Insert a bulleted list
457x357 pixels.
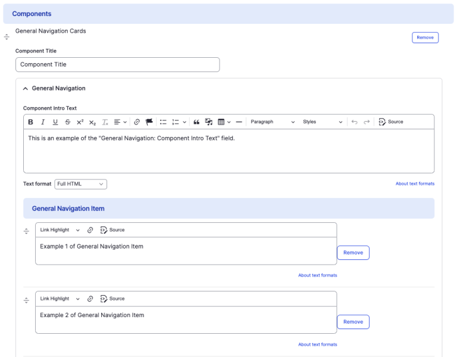click(163, 122)
